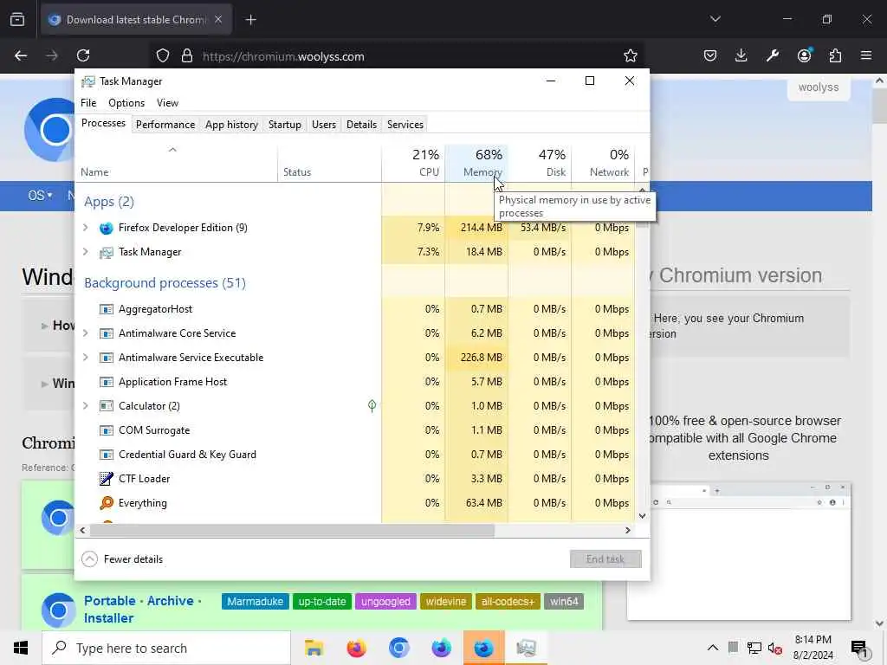Image resolution: width=887 pixels, height=665 pixels.
Task: Open Firefox account icon
Action: click(x=805, y=55)
